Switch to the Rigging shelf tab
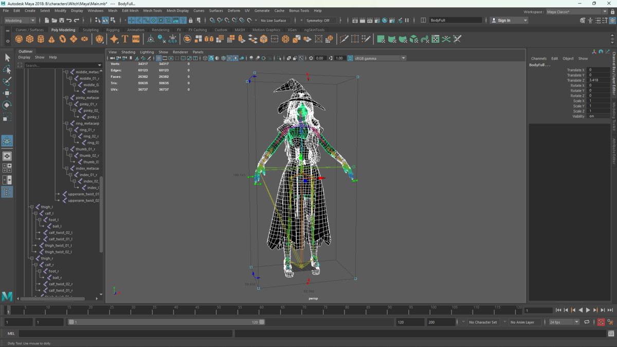The image size is (617, 347). pos(113,30)
